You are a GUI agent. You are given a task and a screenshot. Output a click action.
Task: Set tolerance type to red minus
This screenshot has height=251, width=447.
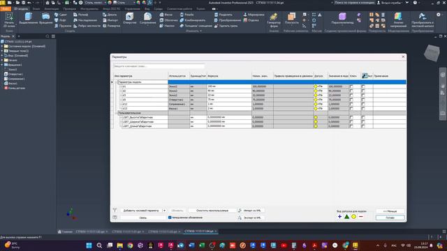click(360, 217)
